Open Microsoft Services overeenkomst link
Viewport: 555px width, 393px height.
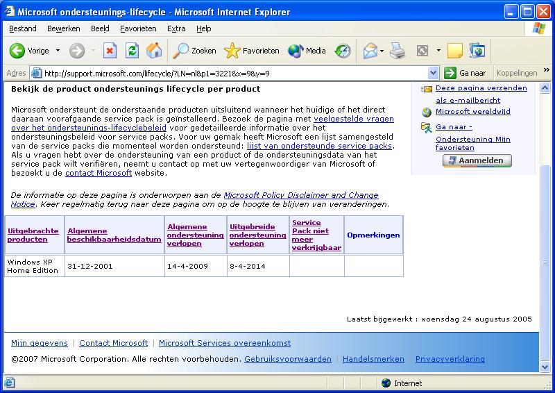(x=225, y=343)
